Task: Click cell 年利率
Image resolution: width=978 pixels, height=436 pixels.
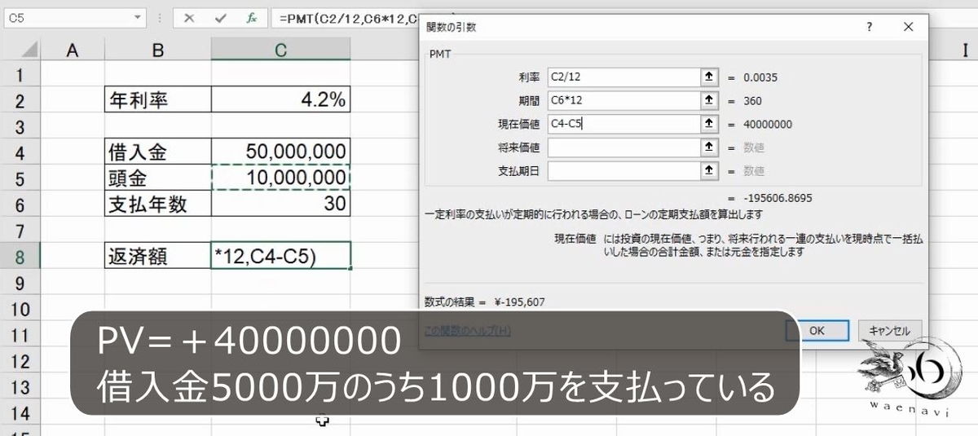Action: tap(157, 101)
